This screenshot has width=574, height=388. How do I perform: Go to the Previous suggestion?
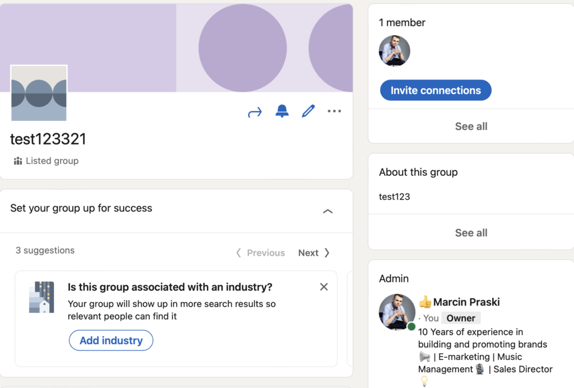[x=261, y=253]
